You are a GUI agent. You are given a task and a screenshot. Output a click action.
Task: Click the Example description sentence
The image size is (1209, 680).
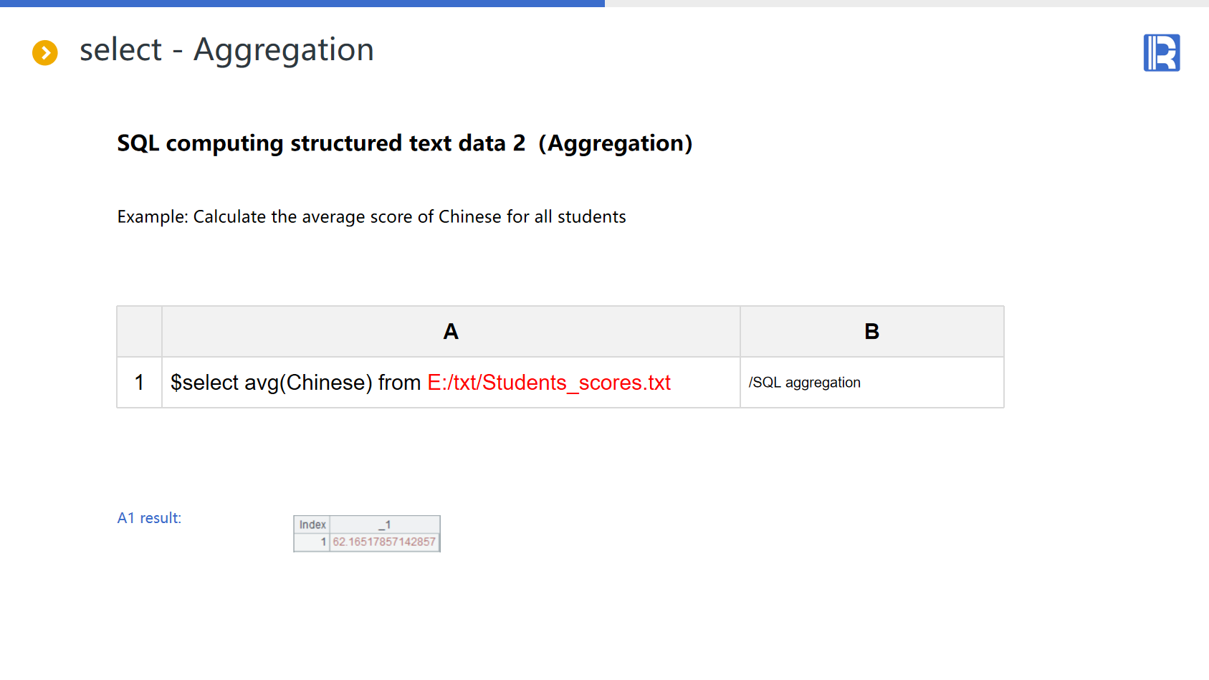pos(371,217)
